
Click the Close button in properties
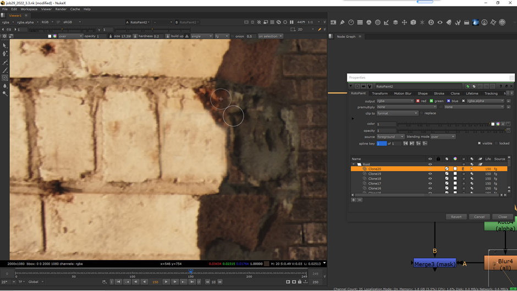click(x=503, y=217)
